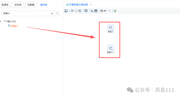Screen dimensions: 180x97
Task: Open the 文件库 tab
Action: (18, 5)
